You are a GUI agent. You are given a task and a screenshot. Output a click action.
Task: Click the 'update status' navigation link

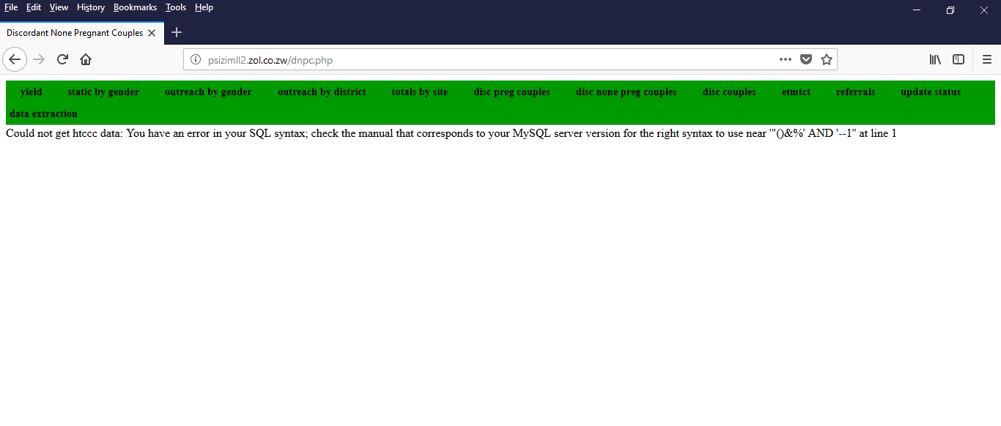pyautogui.click(x=931, y=91)
